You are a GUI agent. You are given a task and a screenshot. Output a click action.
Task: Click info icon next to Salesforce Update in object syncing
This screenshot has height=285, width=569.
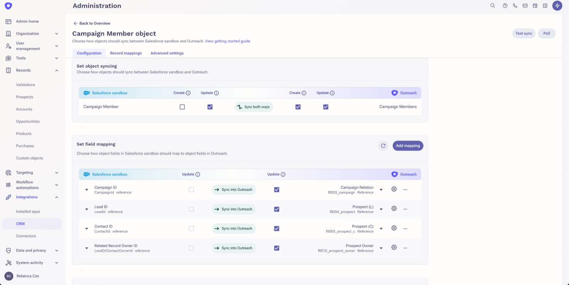pyautogui.click(x=216, y=93)
